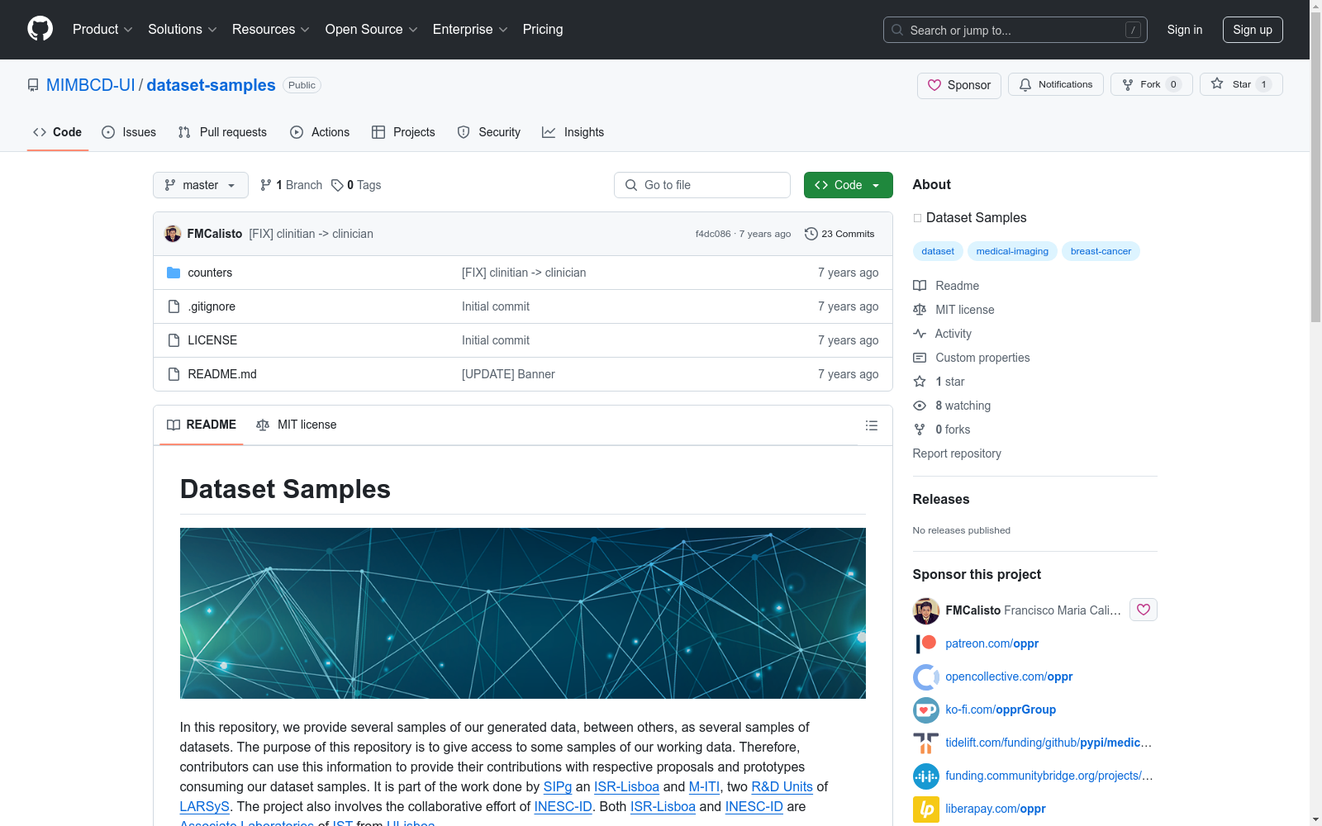Click the Activity pulse icon
1322x826 pixels.
click(x=920, y=334)
